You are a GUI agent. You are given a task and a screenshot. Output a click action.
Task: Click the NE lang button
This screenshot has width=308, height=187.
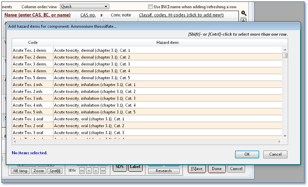[x=20, y=171]
